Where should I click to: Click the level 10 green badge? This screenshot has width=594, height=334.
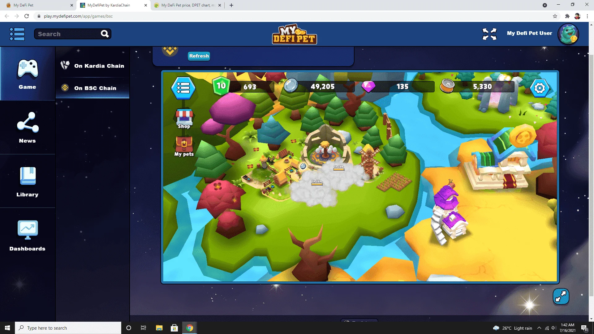[x=221, y=86]
